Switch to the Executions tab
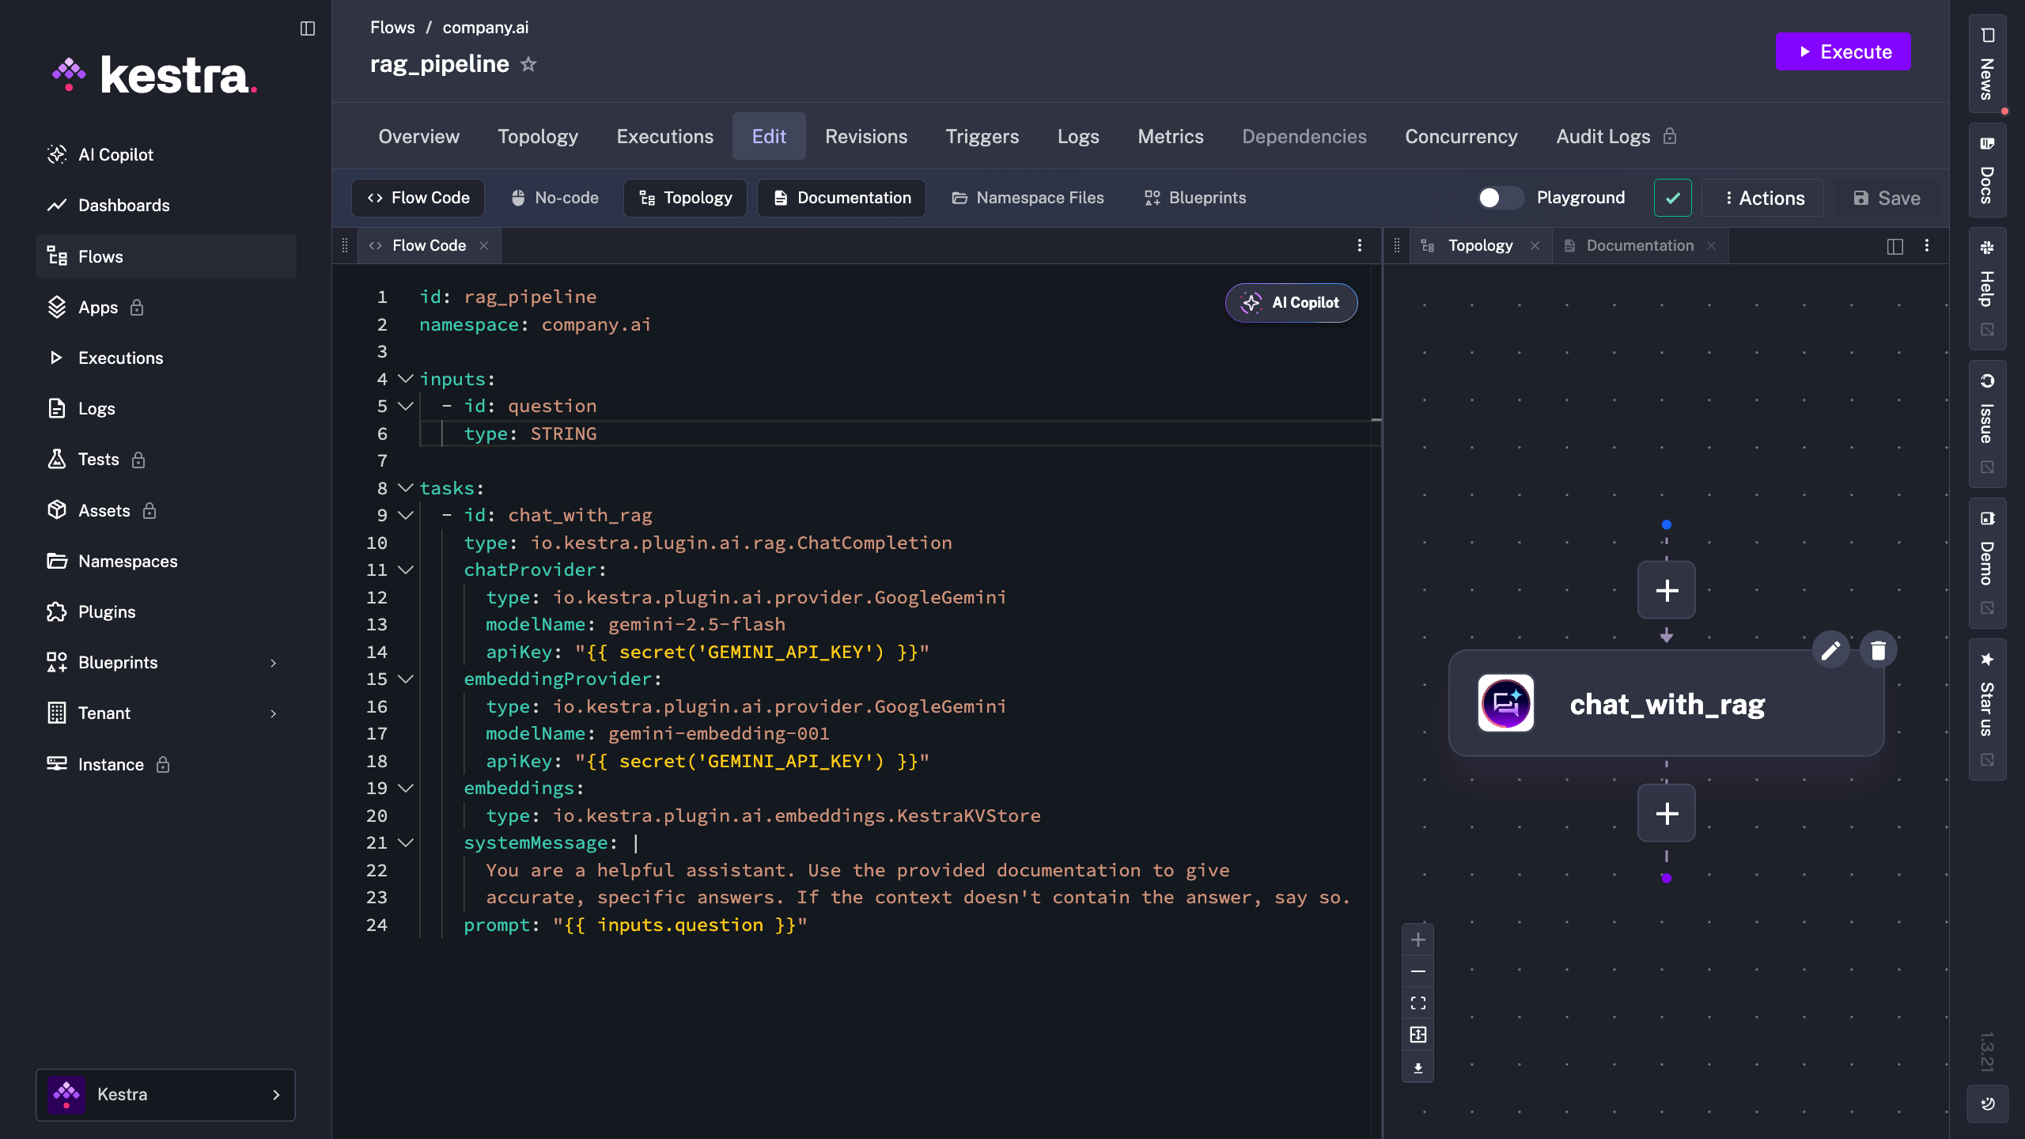The image size is (2025, 1139). (x=665, y=136)
